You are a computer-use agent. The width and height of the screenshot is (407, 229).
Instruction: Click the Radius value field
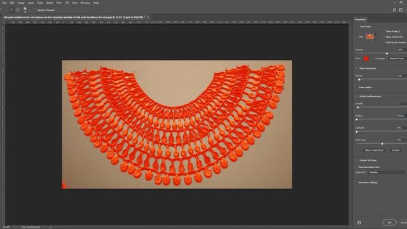[401, 76]
